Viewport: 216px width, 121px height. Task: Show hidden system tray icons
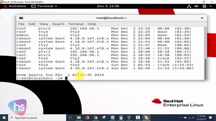[181, 118]
